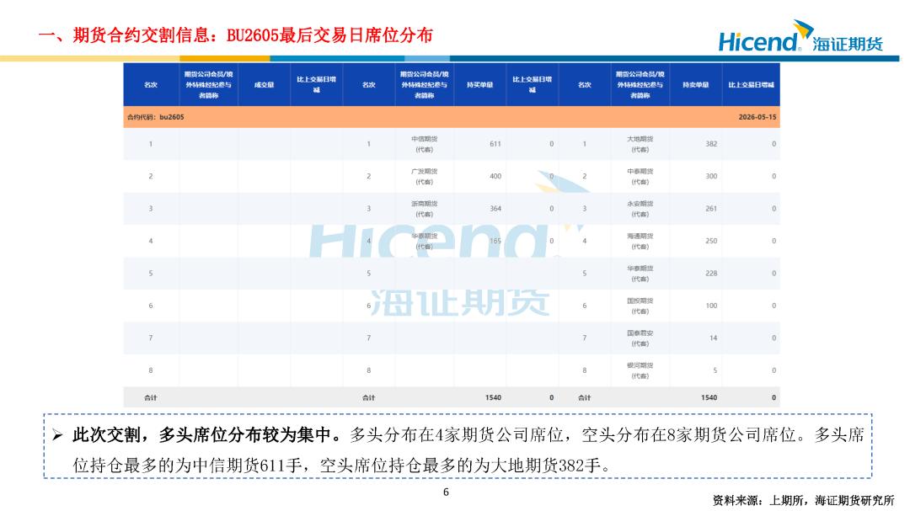Select the 持买单量 total 1540

pos(493,398)
